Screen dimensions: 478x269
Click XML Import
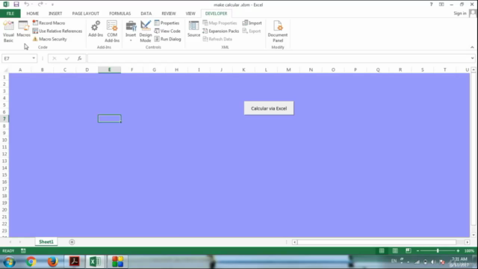pyautogui.click(x=252, y=23)
